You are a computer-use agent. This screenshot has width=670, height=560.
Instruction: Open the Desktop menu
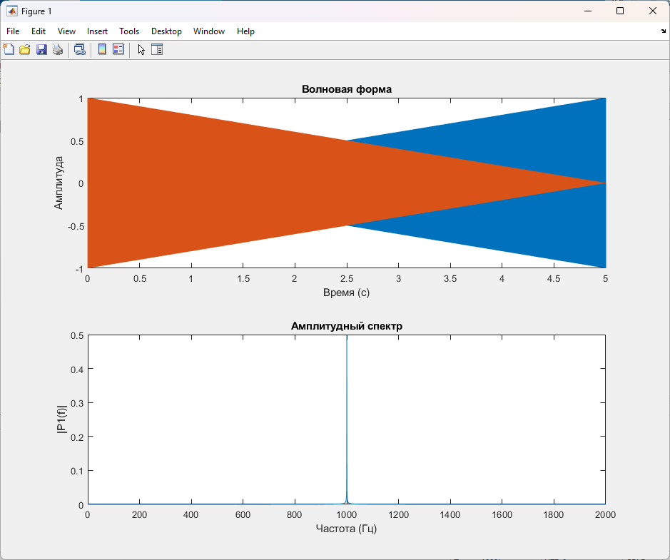pyautogui.click(x=167, y=31)
